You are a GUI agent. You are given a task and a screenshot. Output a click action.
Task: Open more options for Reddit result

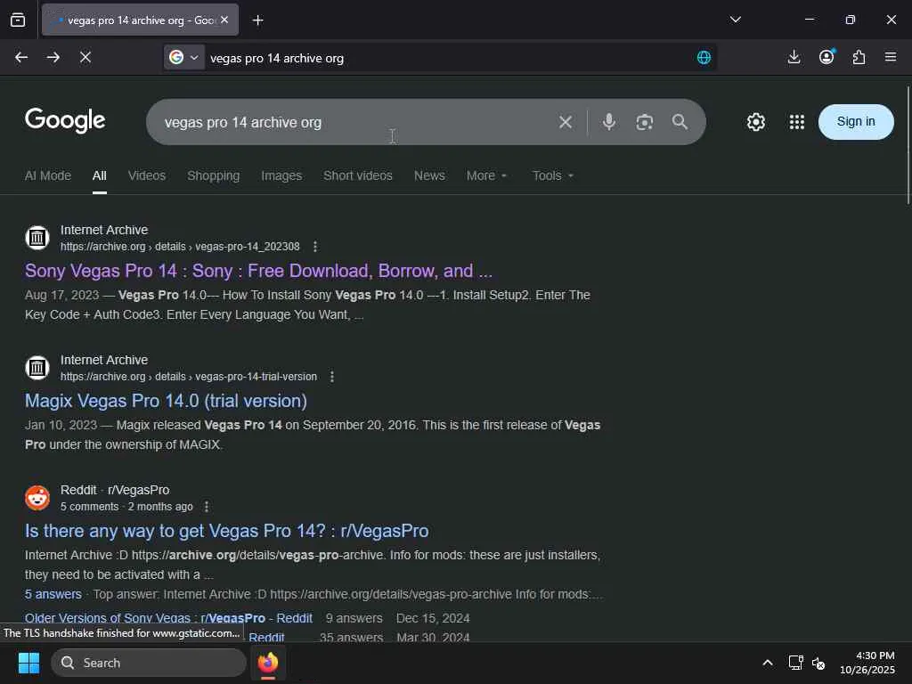pyautogui.click(x=207, y=507)
